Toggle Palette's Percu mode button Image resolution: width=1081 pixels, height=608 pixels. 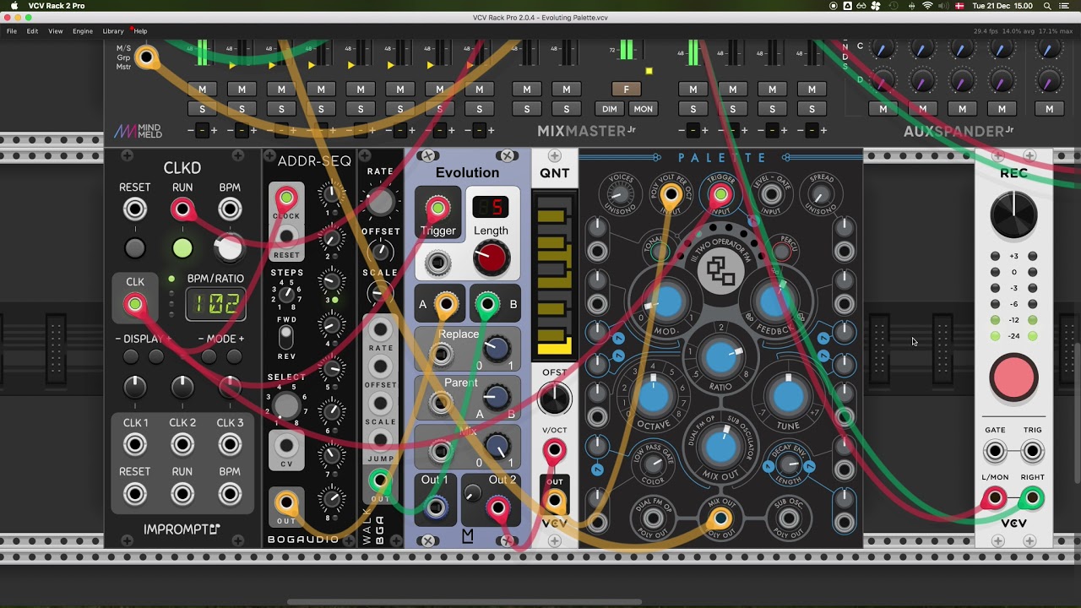pyautogui.click(x=782, y=251)
